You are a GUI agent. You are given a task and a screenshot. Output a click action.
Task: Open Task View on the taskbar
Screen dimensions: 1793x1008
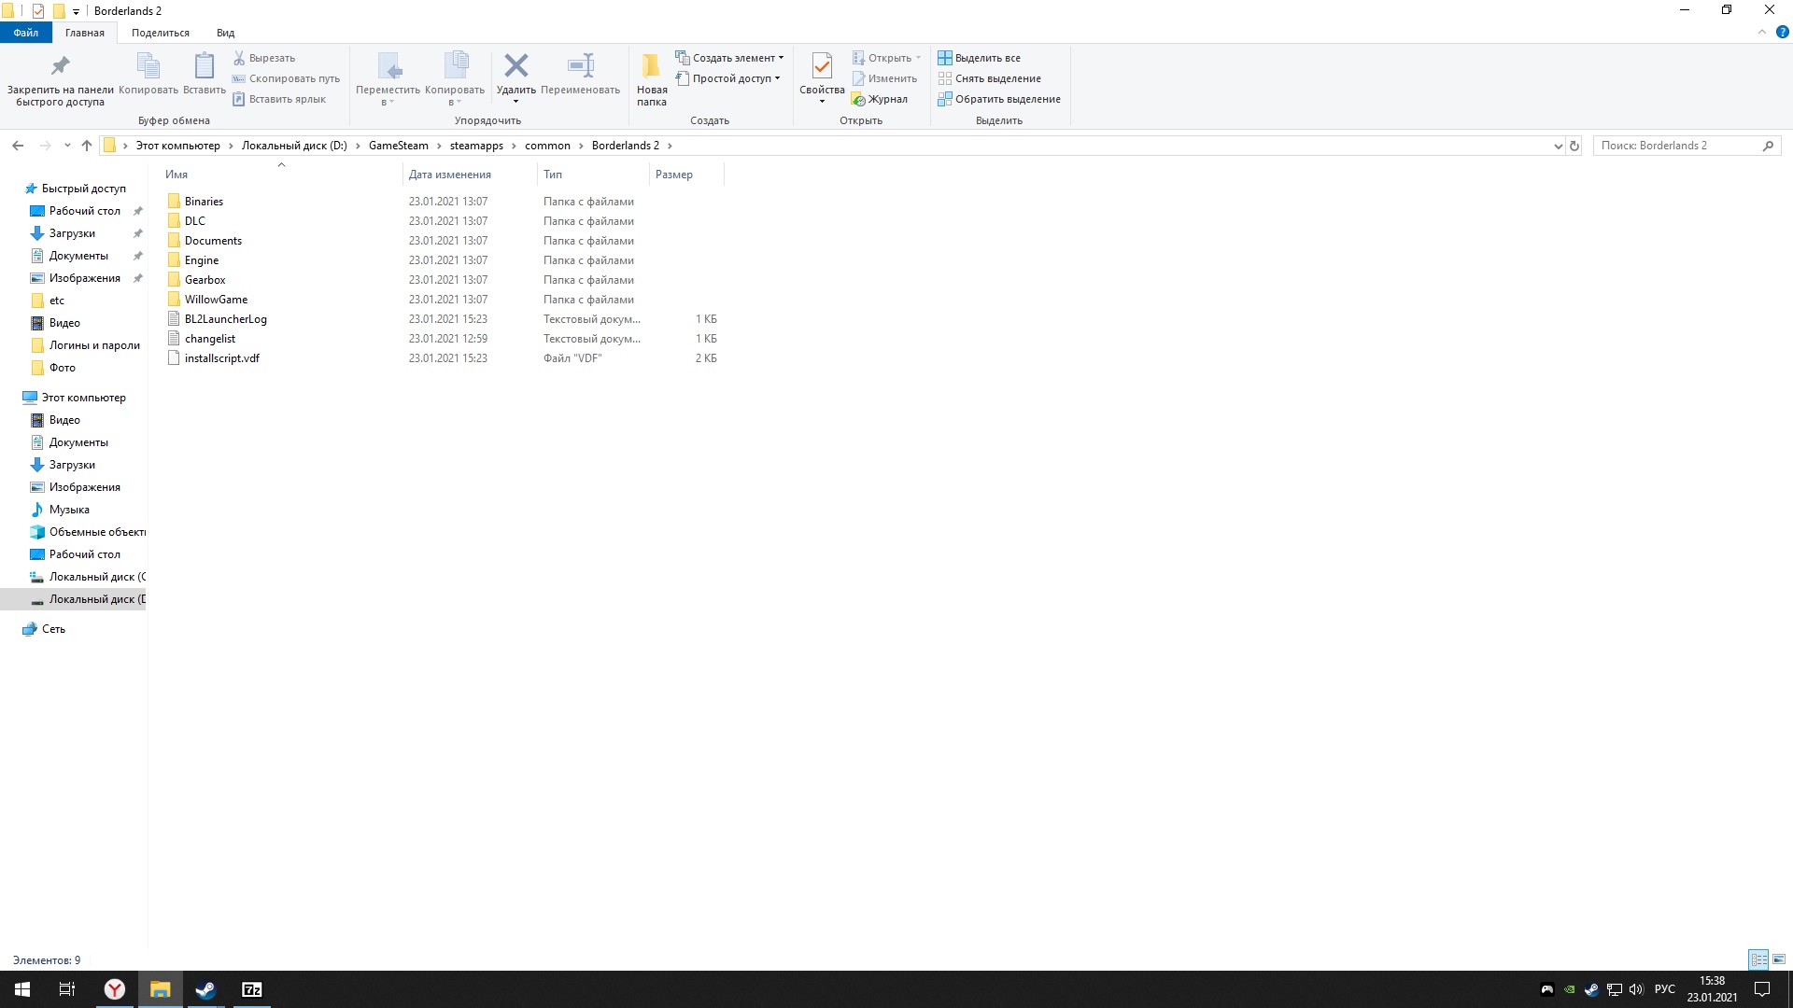pos(67,989)
